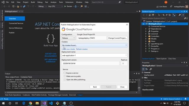Click sync with active document icon
Viewport: 189px width, 106px height.
pyautogui.click(x=163, y=15)
